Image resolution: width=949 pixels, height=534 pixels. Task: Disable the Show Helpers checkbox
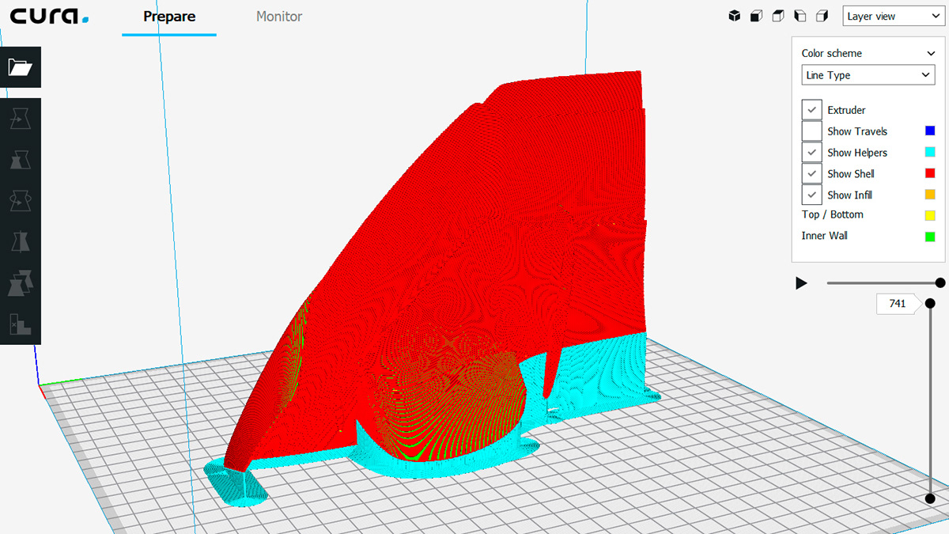click(x=811, y=153)
